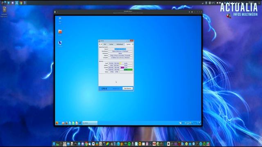
Task: Open Chrome from the bottom host dock
Action: (86, 144)
